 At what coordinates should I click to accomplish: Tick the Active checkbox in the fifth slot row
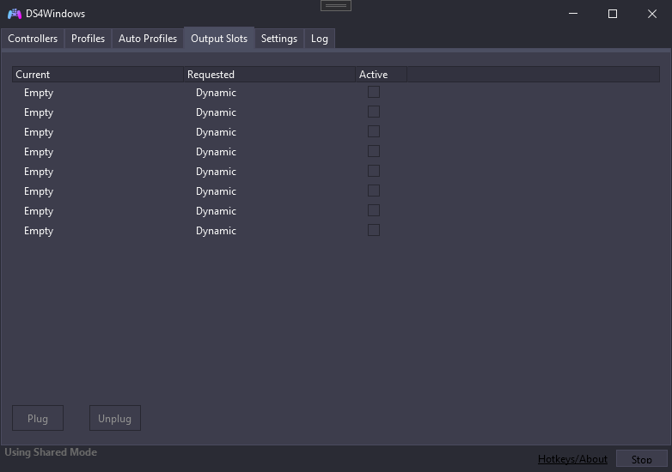(374, 171)
